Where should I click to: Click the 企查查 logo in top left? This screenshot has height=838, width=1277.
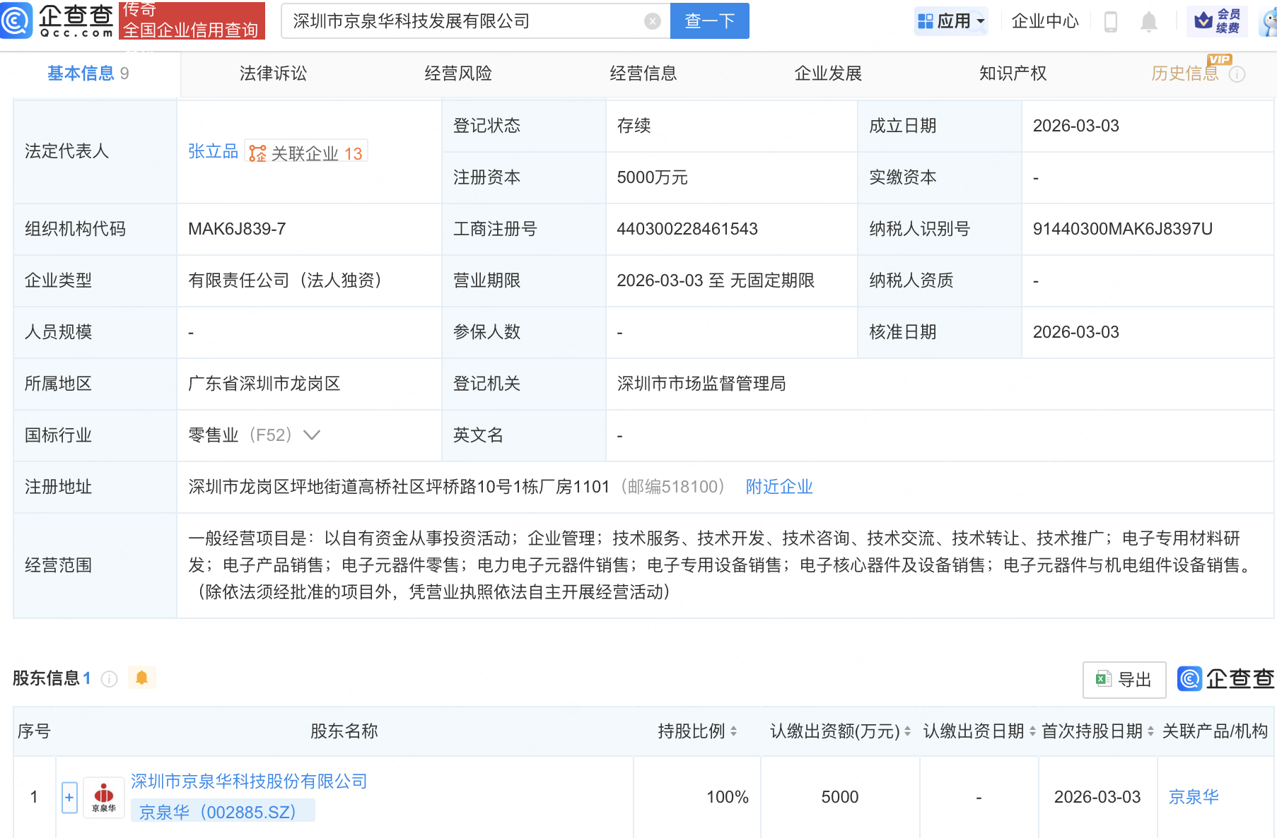tap(57, 20)
